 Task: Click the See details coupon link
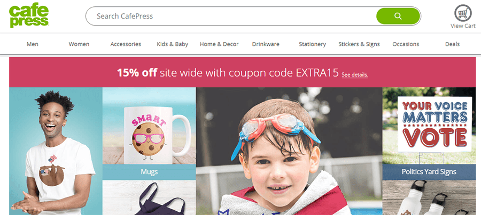[355, 75]
